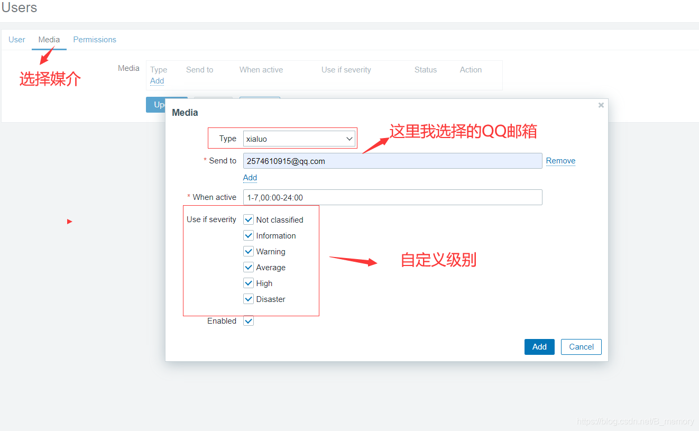The width and height of the screenshot is (699, 431).
Task: Click the Send to column header
Action: 199,70
